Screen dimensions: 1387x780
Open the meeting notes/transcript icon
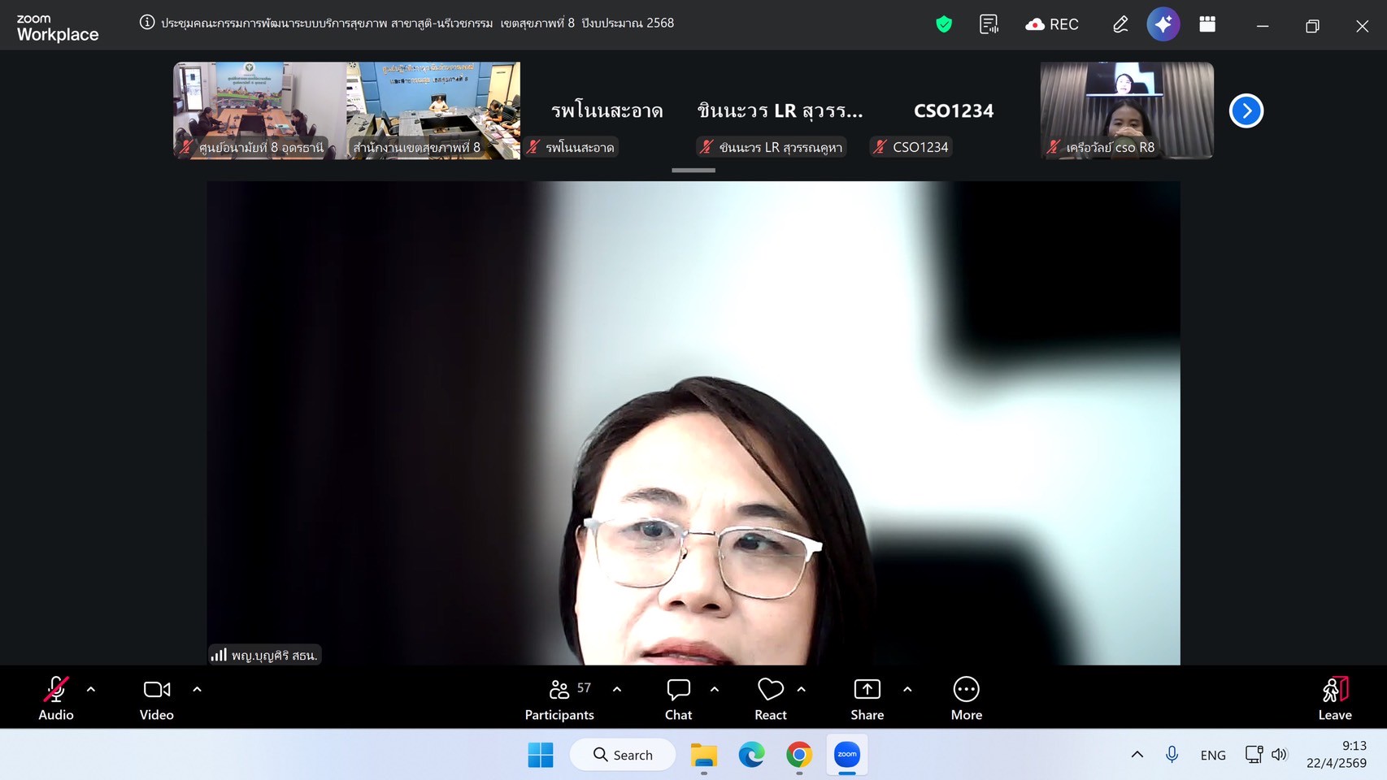pos(989,24)
